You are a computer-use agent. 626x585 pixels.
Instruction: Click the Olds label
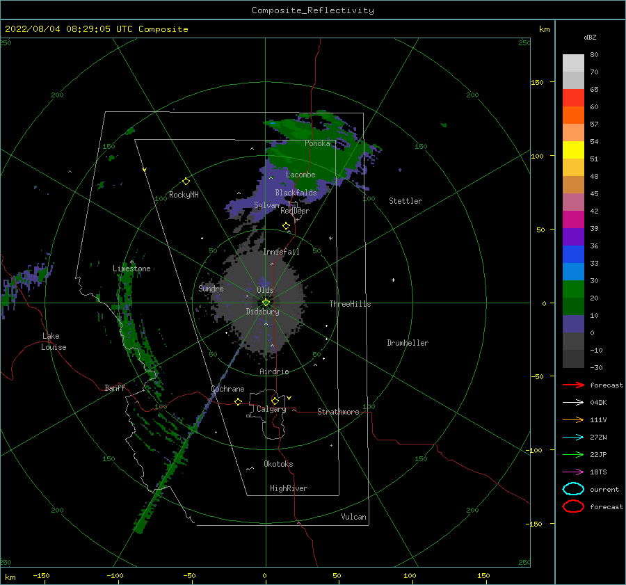click(265, 290)
